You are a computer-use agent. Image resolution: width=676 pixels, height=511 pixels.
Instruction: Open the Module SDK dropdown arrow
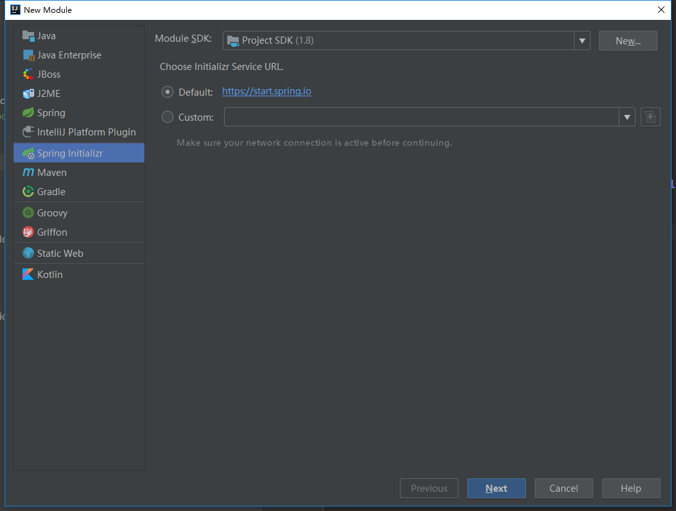(x=582, y=40)
